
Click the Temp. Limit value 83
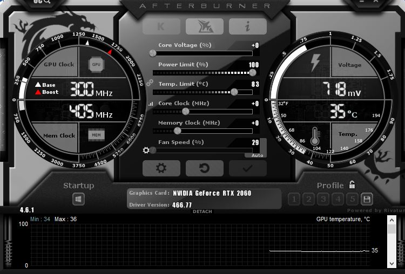255,84
